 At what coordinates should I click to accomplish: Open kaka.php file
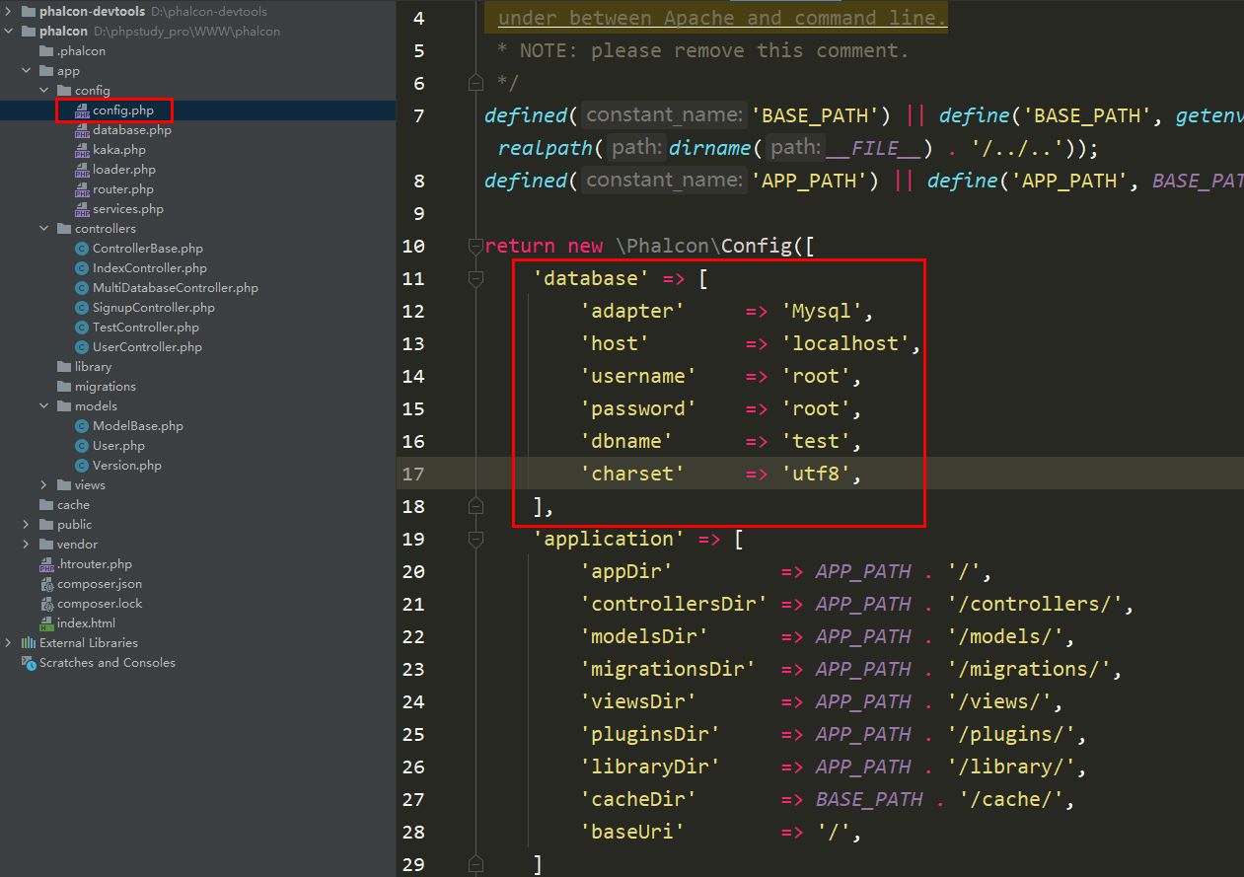pyautogui.click(x=118, y=150)
